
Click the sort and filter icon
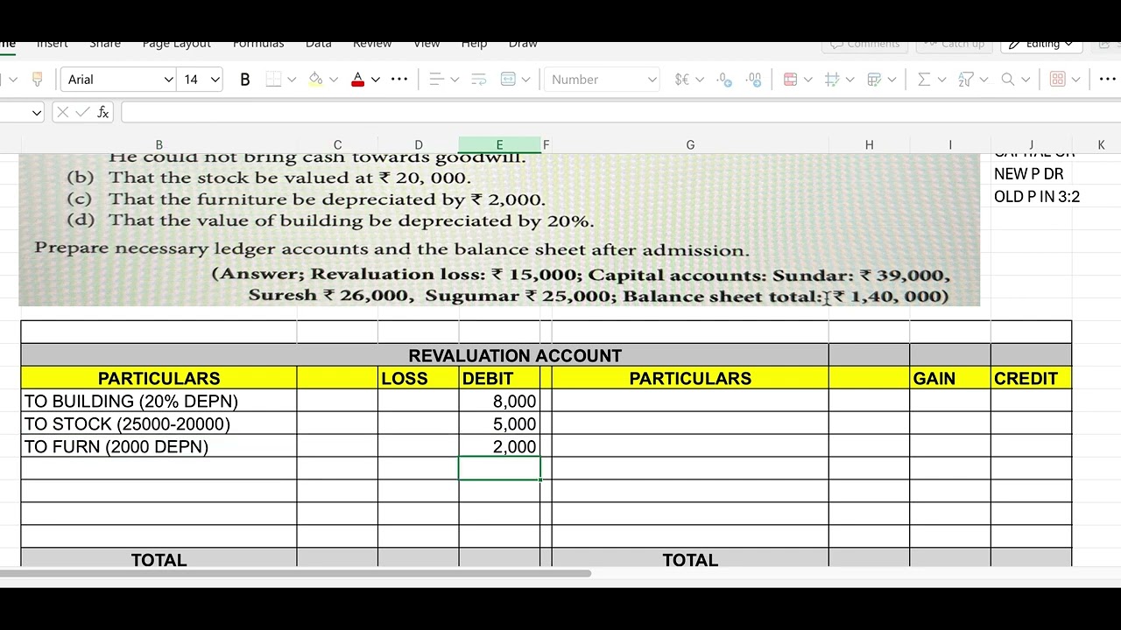point(965,80)
